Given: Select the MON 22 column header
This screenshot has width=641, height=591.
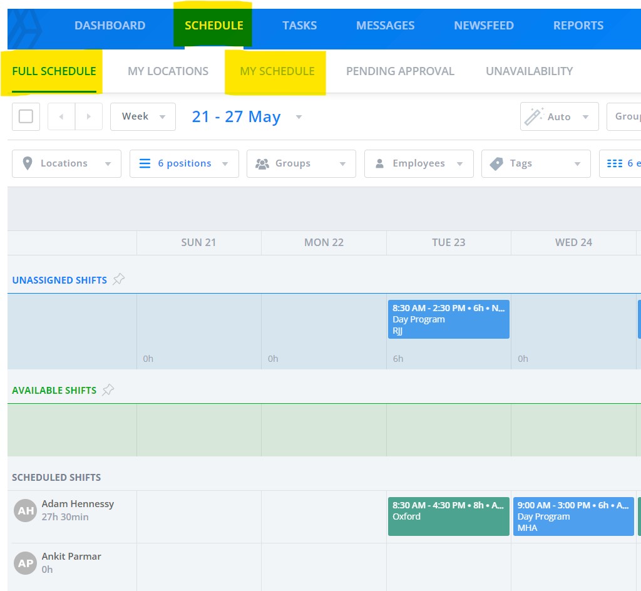Looking at the screenshot, I should coord(324,242).
